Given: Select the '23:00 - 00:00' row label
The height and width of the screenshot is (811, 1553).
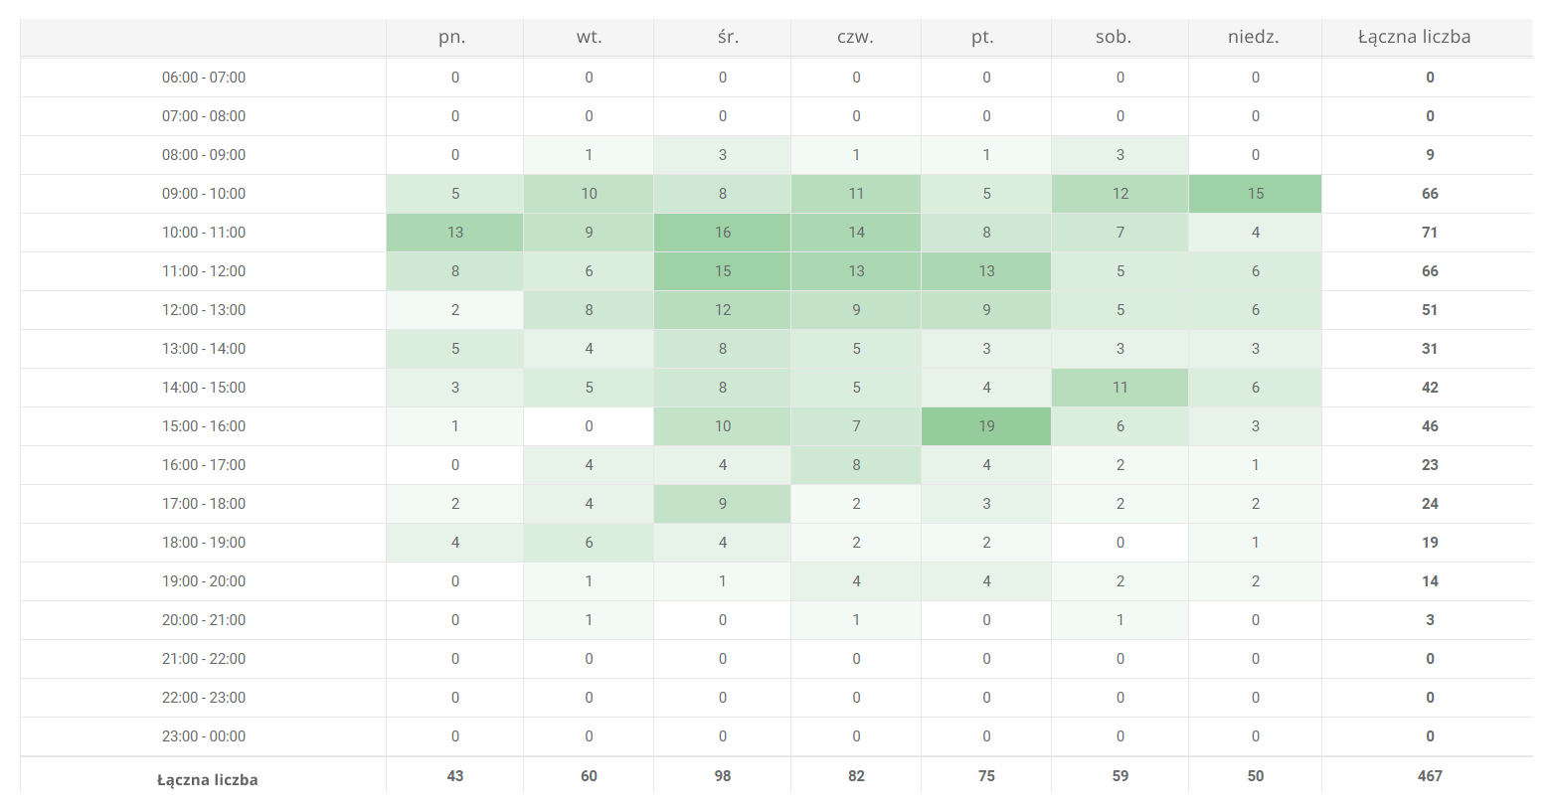Looking at the screenshot, I should tap(204, 736).
